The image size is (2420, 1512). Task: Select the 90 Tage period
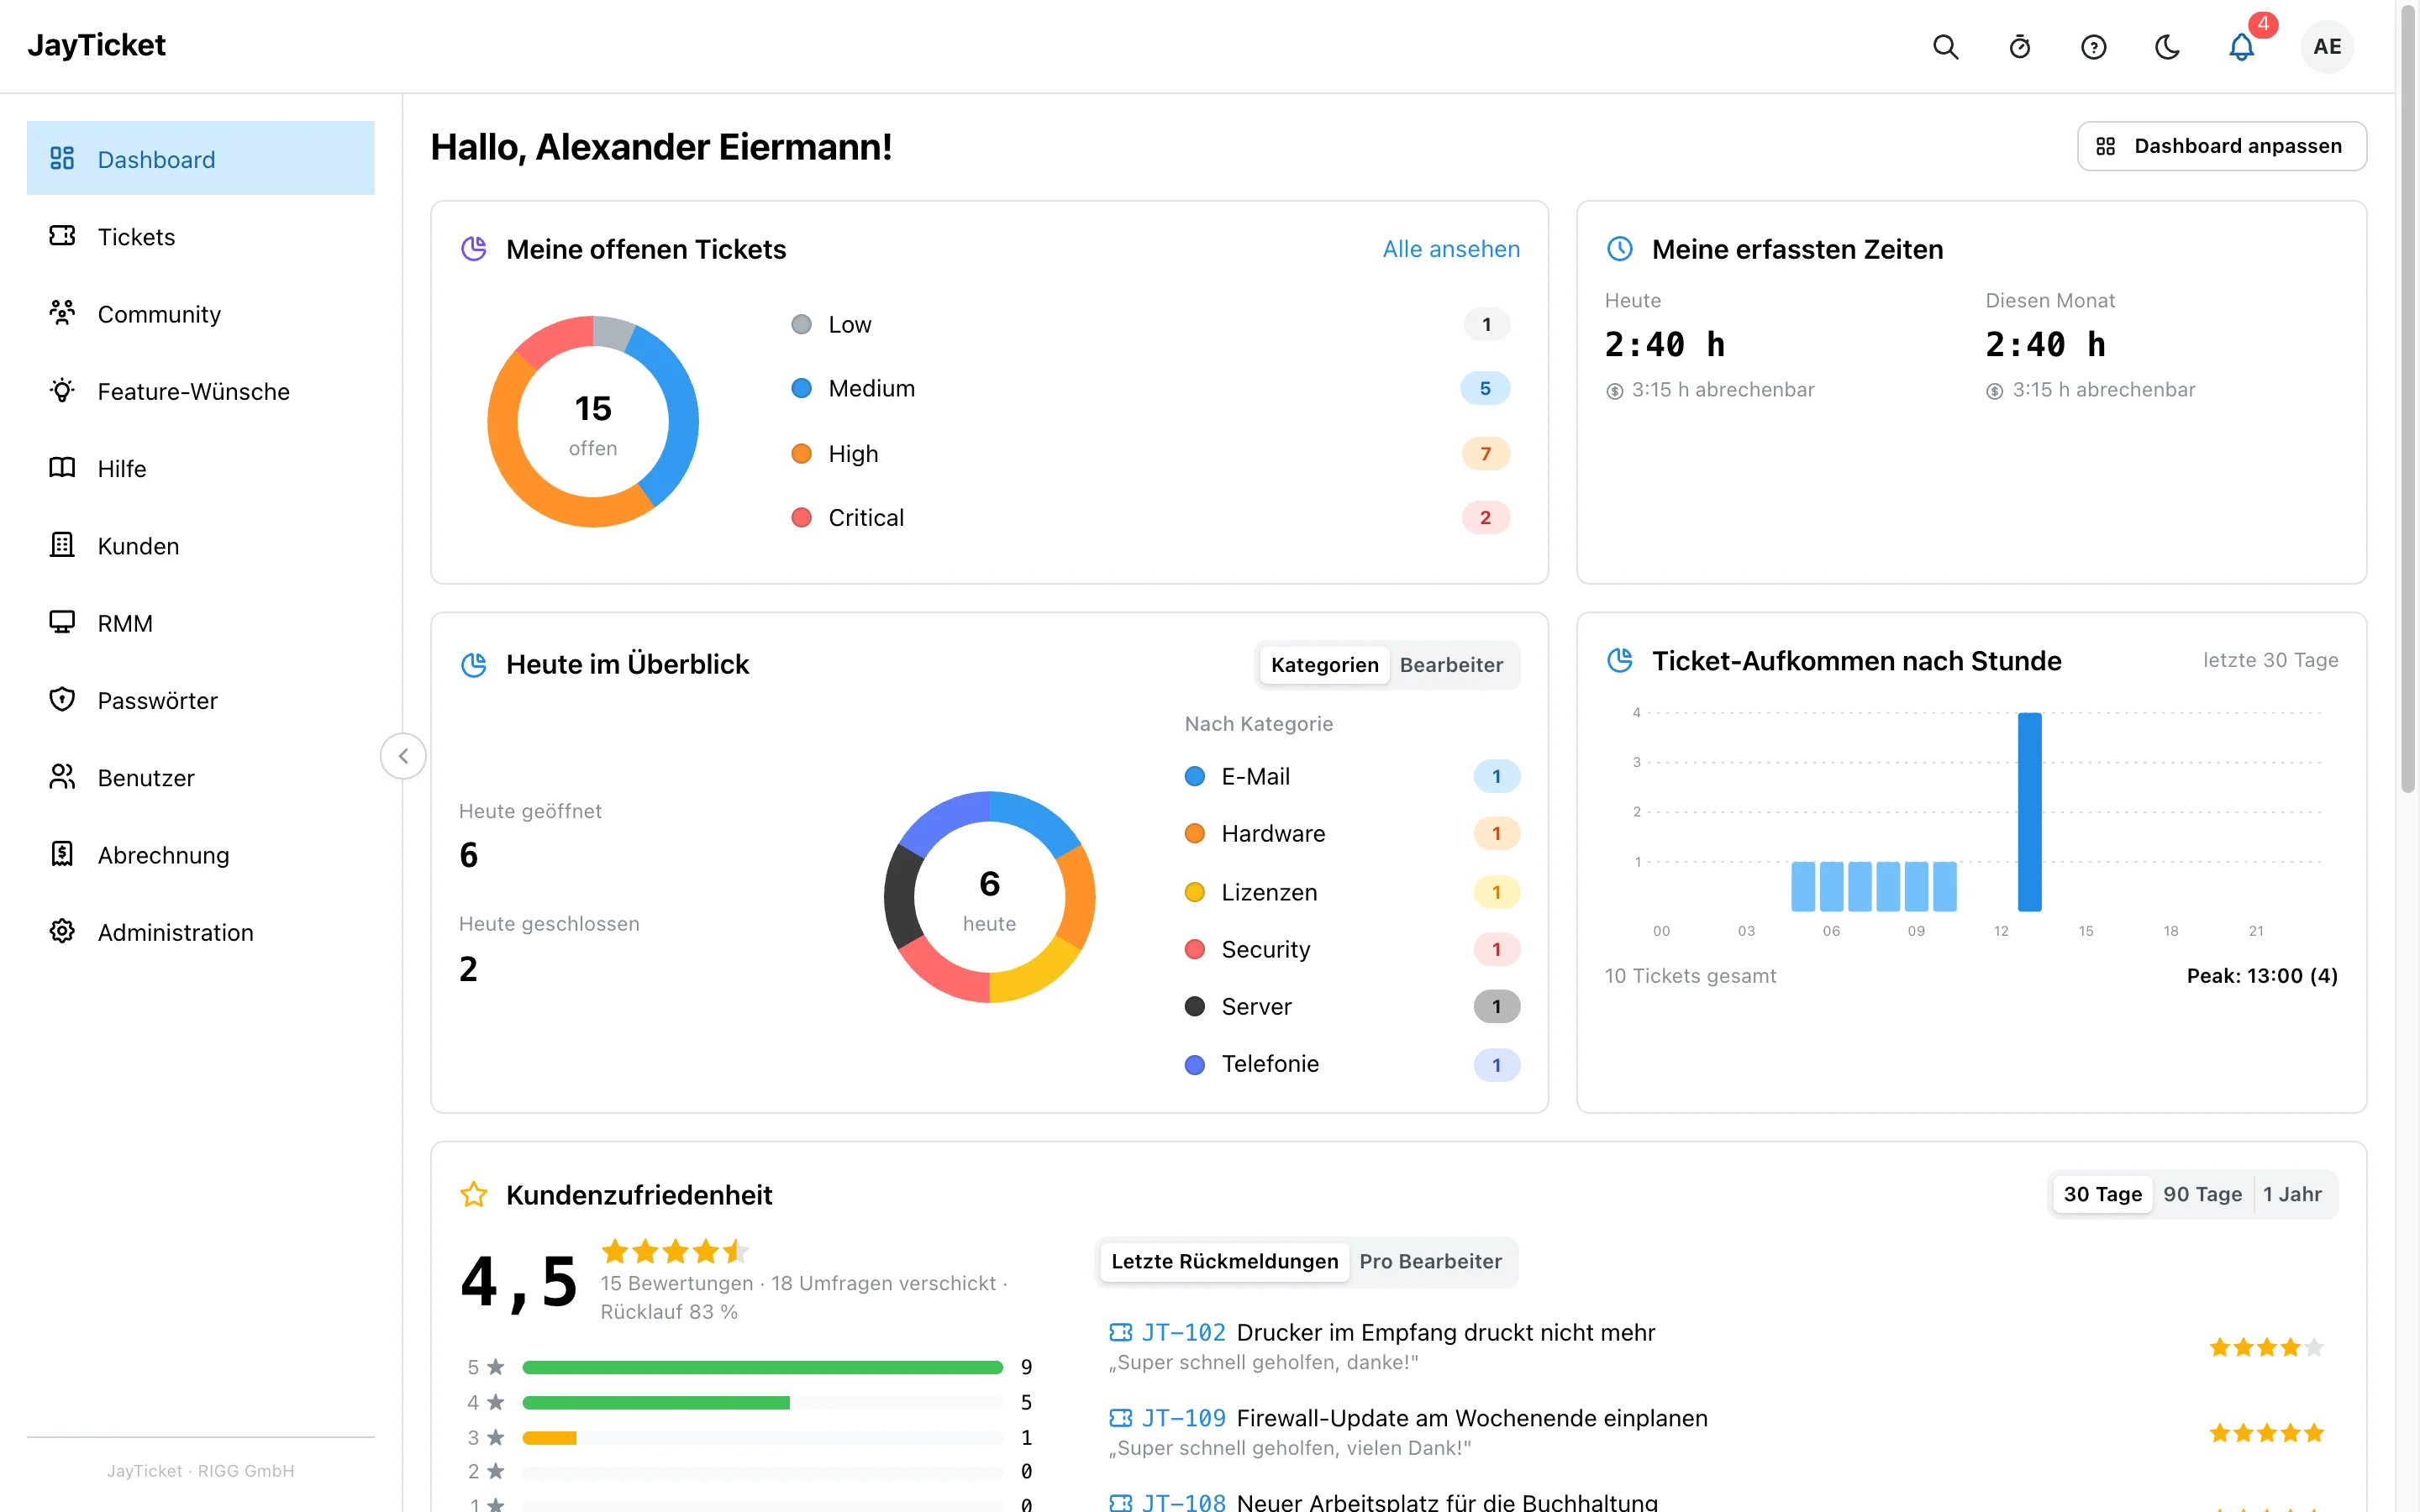point(2202,1194)
